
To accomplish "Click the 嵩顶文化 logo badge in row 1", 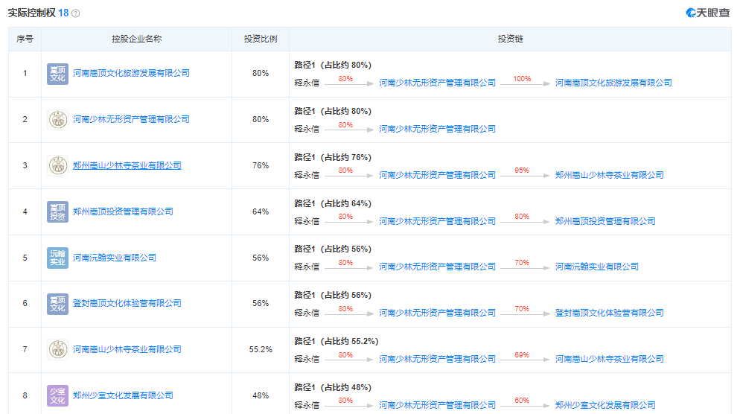I will (57, 73).
